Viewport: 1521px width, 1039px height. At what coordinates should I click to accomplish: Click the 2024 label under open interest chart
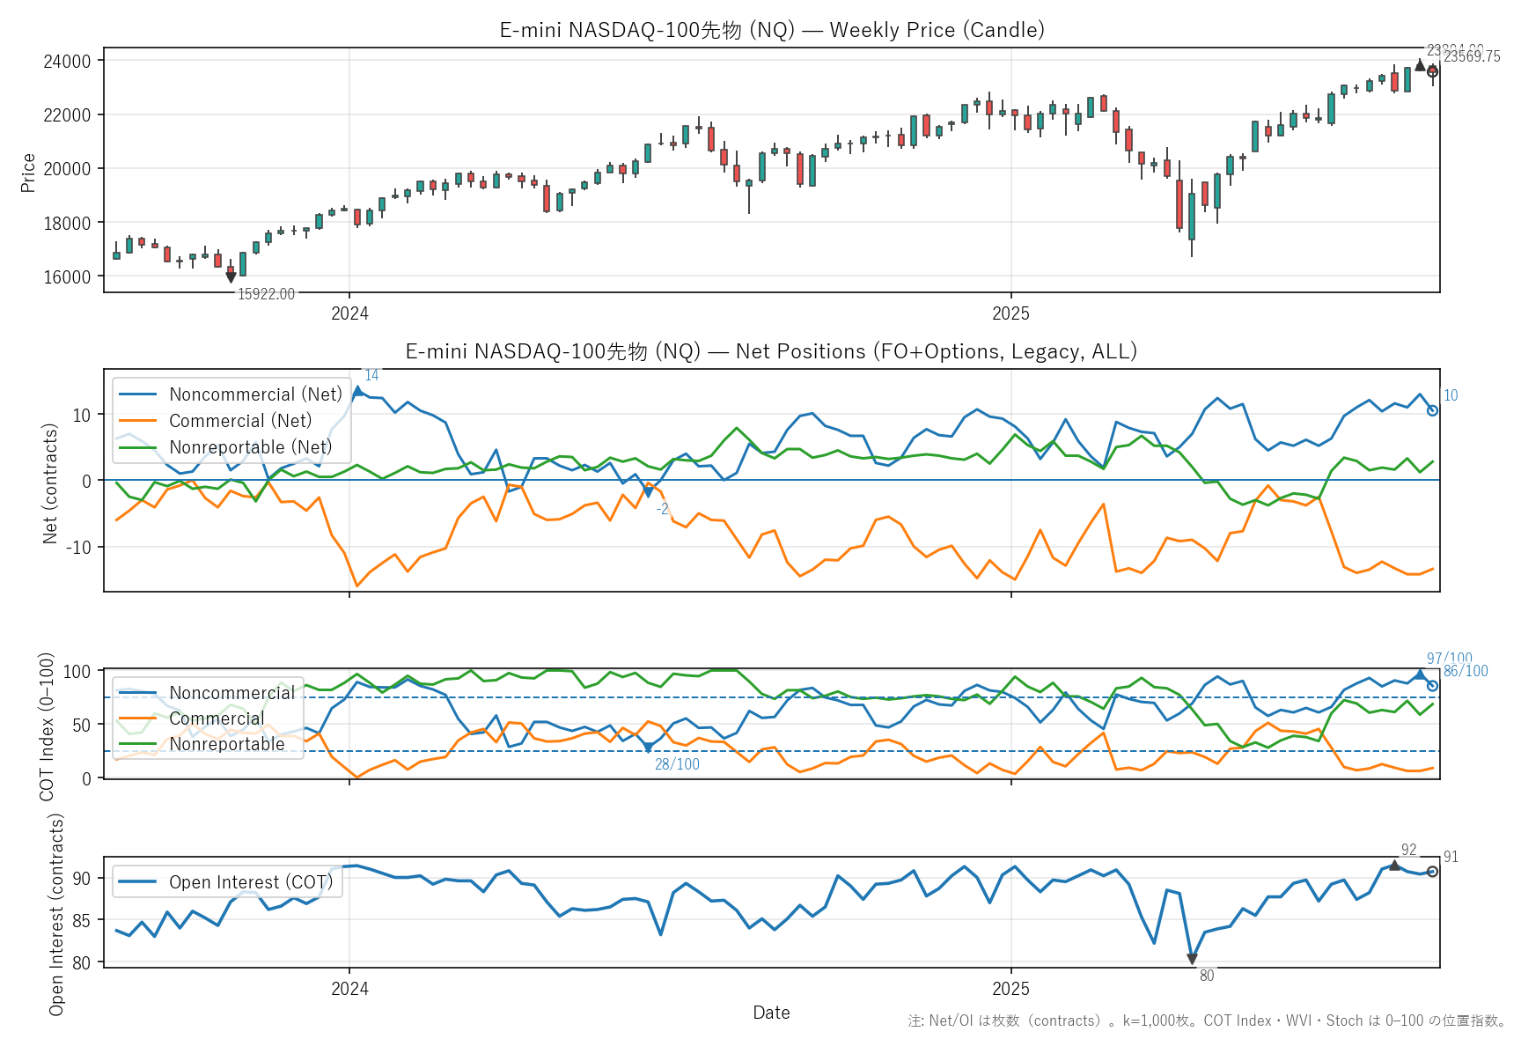click(349, 989)
